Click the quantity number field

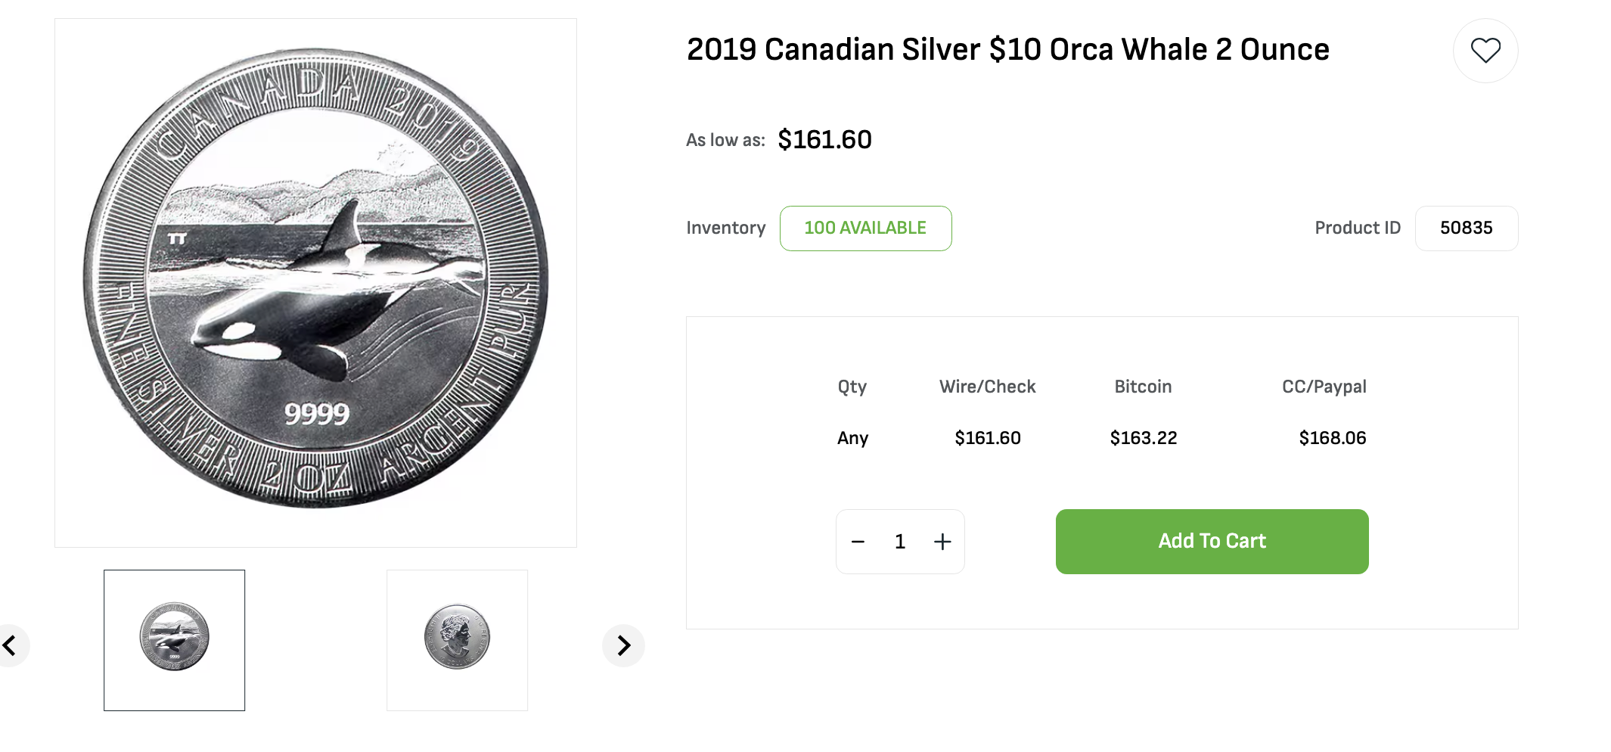(900, 542)
